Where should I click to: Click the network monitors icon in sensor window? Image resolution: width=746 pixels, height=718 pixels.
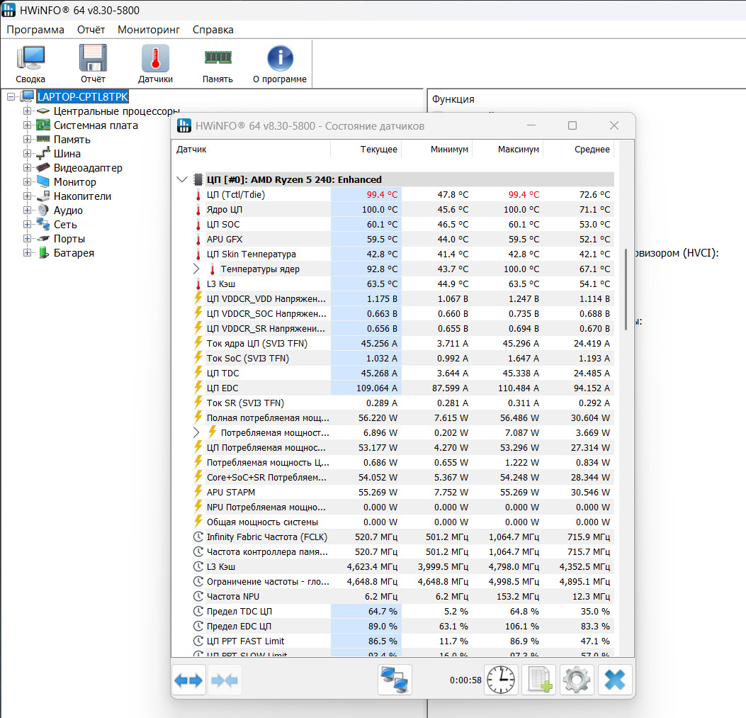(x=395, y=680)
